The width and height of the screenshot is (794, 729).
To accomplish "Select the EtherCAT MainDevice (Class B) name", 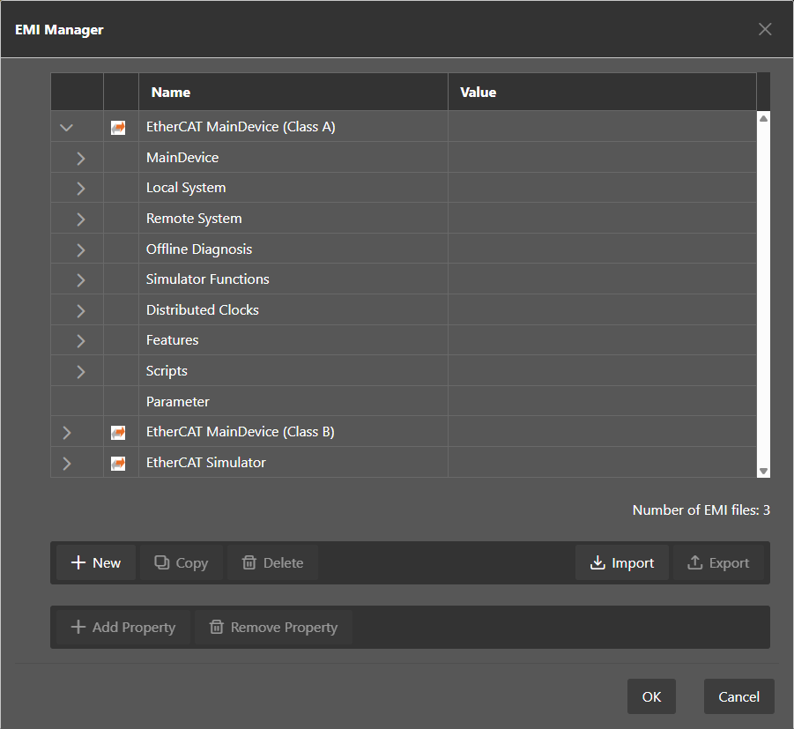I will click(x=240, y=432).
